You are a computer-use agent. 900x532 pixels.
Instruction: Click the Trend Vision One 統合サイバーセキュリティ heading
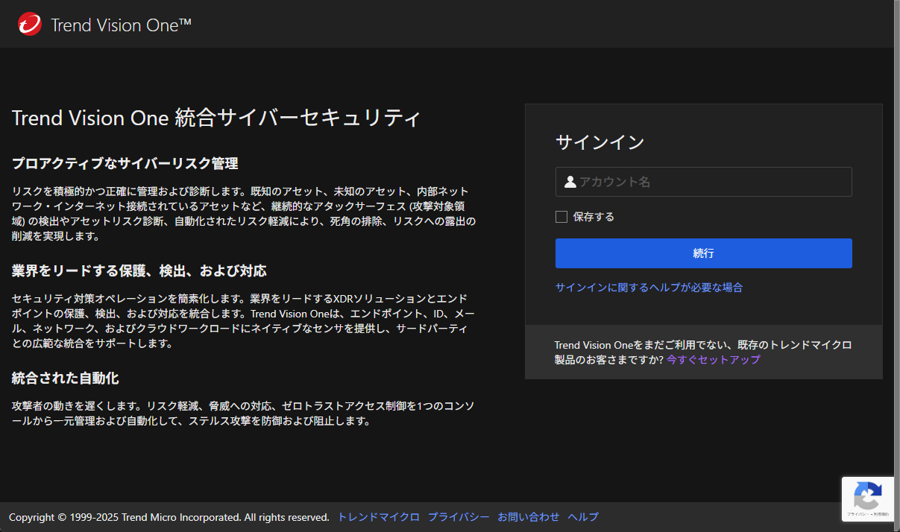point(215,118)
